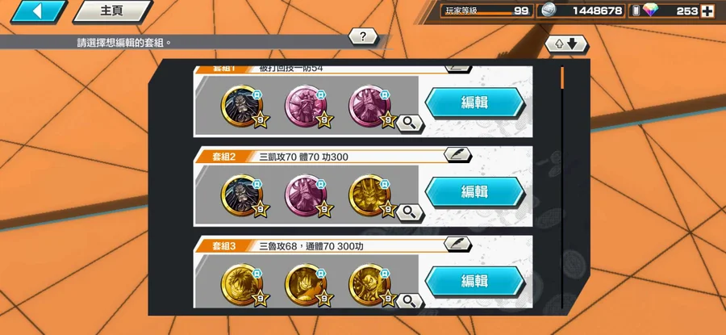Inspect 套組1 details with magnifier icon
The width and height of the screenshot is (726, 335).
[409, 124]
